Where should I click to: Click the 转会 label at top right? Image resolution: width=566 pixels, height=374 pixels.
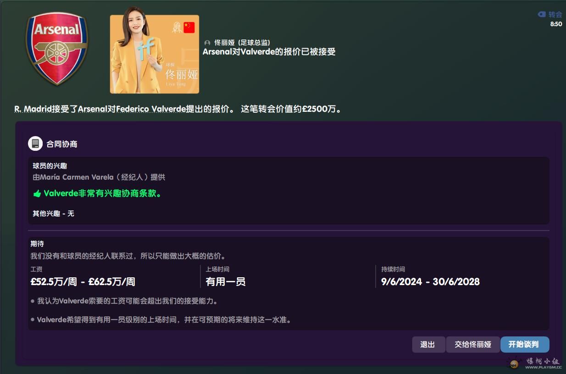pyautogui.click(x=555, y=15)
